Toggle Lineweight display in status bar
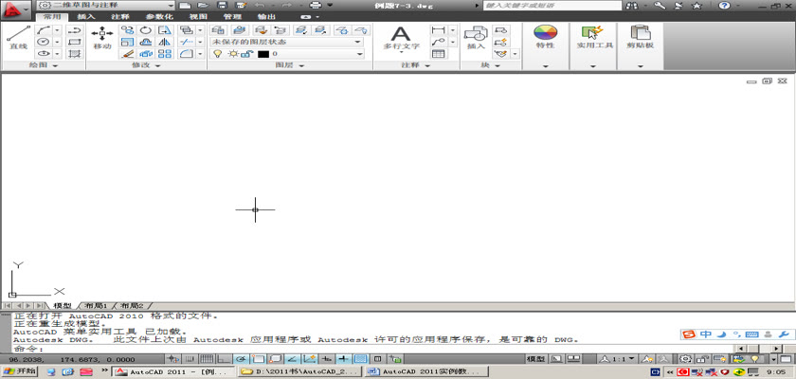This screenshot has width=796, height=379. click(x=344, y=359)
